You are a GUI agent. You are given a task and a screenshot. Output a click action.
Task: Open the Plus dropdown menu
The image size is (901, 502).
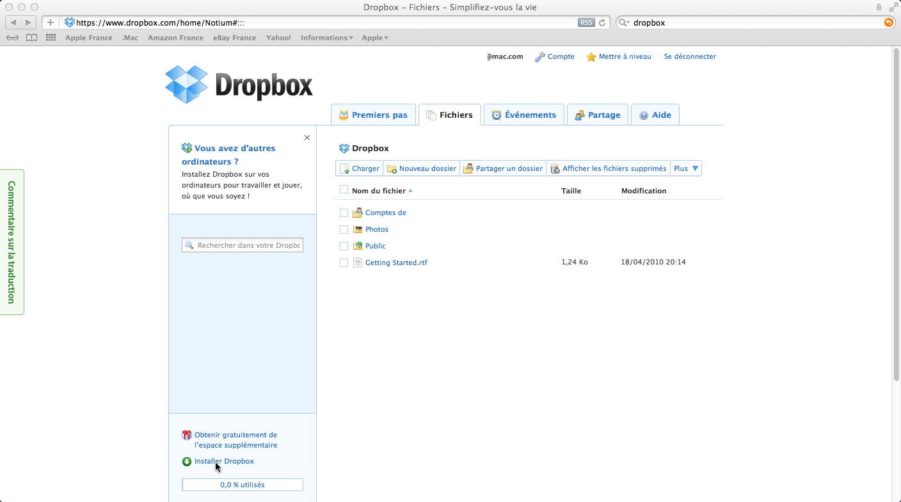click(685, 168)
